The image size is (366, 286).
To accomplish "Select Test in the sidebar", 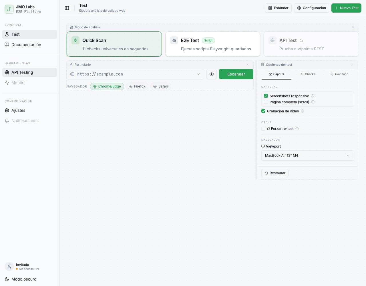I will pyautogui.click(x=29, y=34).
